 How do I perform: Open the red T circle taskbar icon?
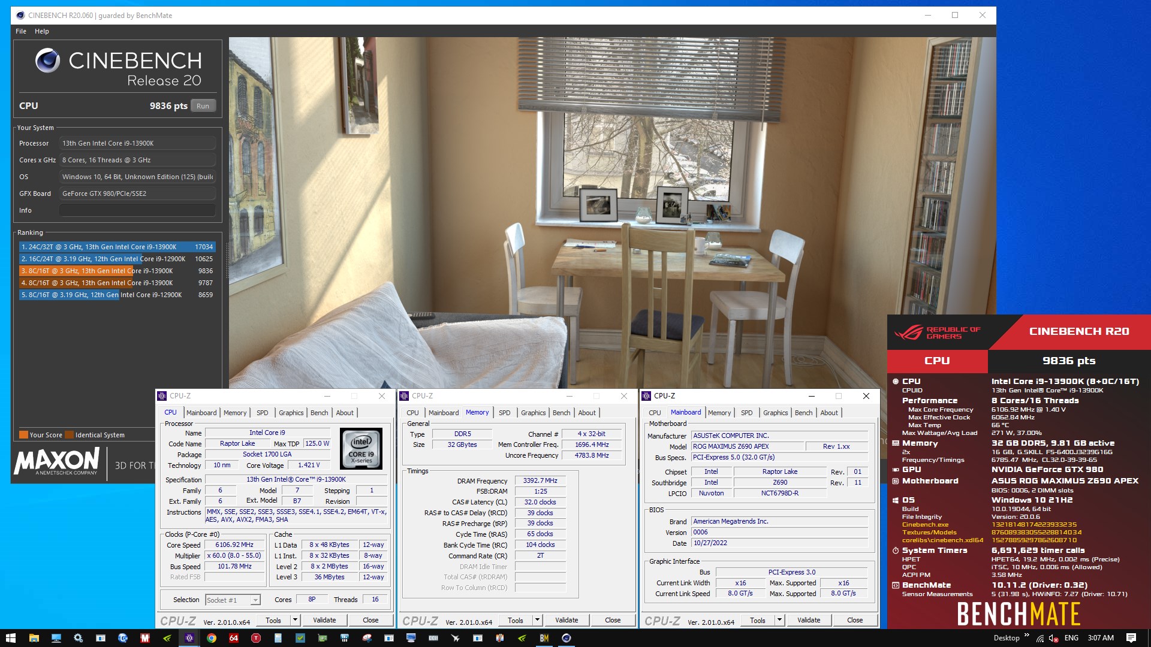coord(256,638)
